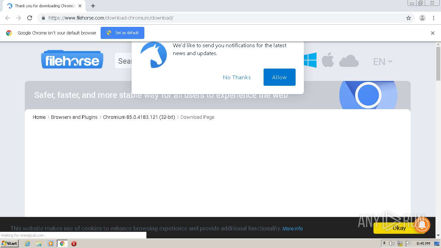Click the Action Center flag icon
Image resolution: width=441 pixels, height=248 pixels.
[x=408, y=244]
